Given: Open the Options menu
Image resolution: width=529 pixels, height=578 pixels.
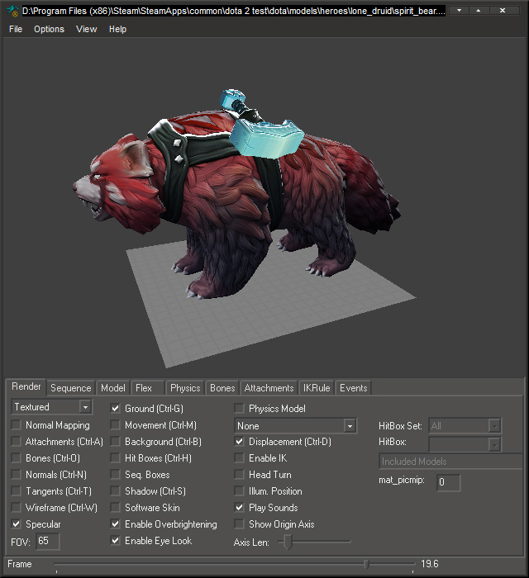Looking at the screenshot, I should tap(49, 29).
